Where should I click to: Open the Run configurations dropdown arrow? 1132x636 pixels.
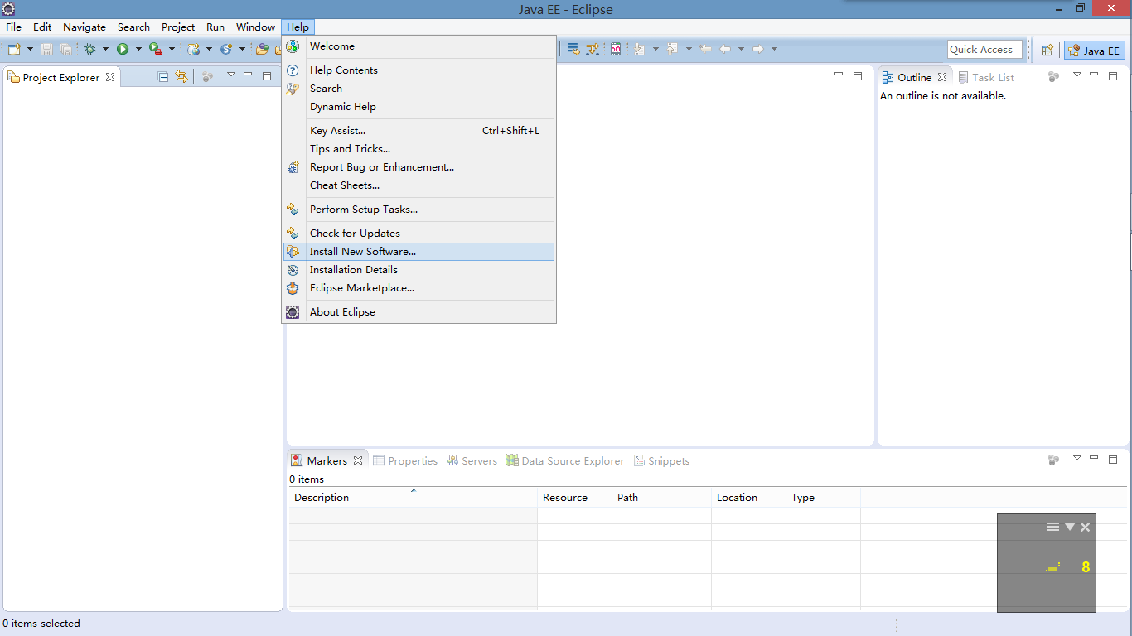[x=138, y=49]
